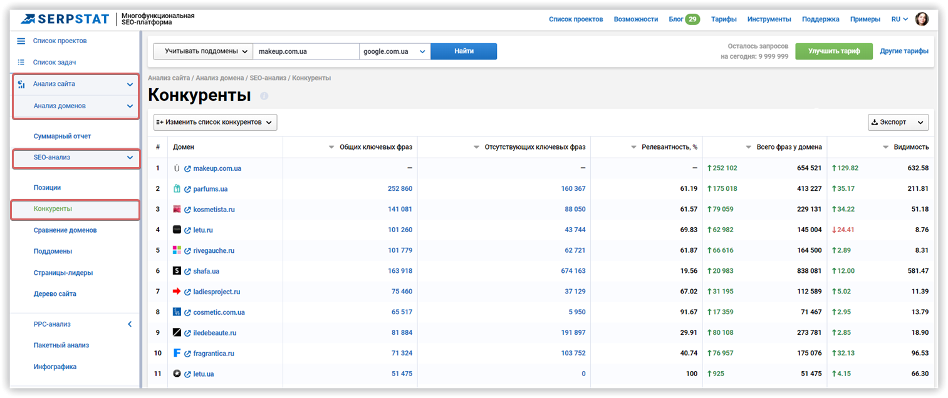Open kosmetista.ru external link icon
The width and height of the screenshot is (948, 398).
click(x=187, y=210)
